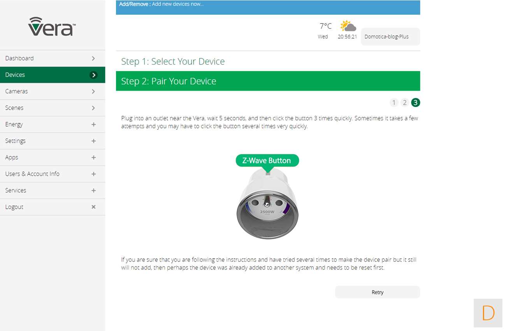Expand Users & Account Info section
The image size is (506, 331).
coord(93,174)
